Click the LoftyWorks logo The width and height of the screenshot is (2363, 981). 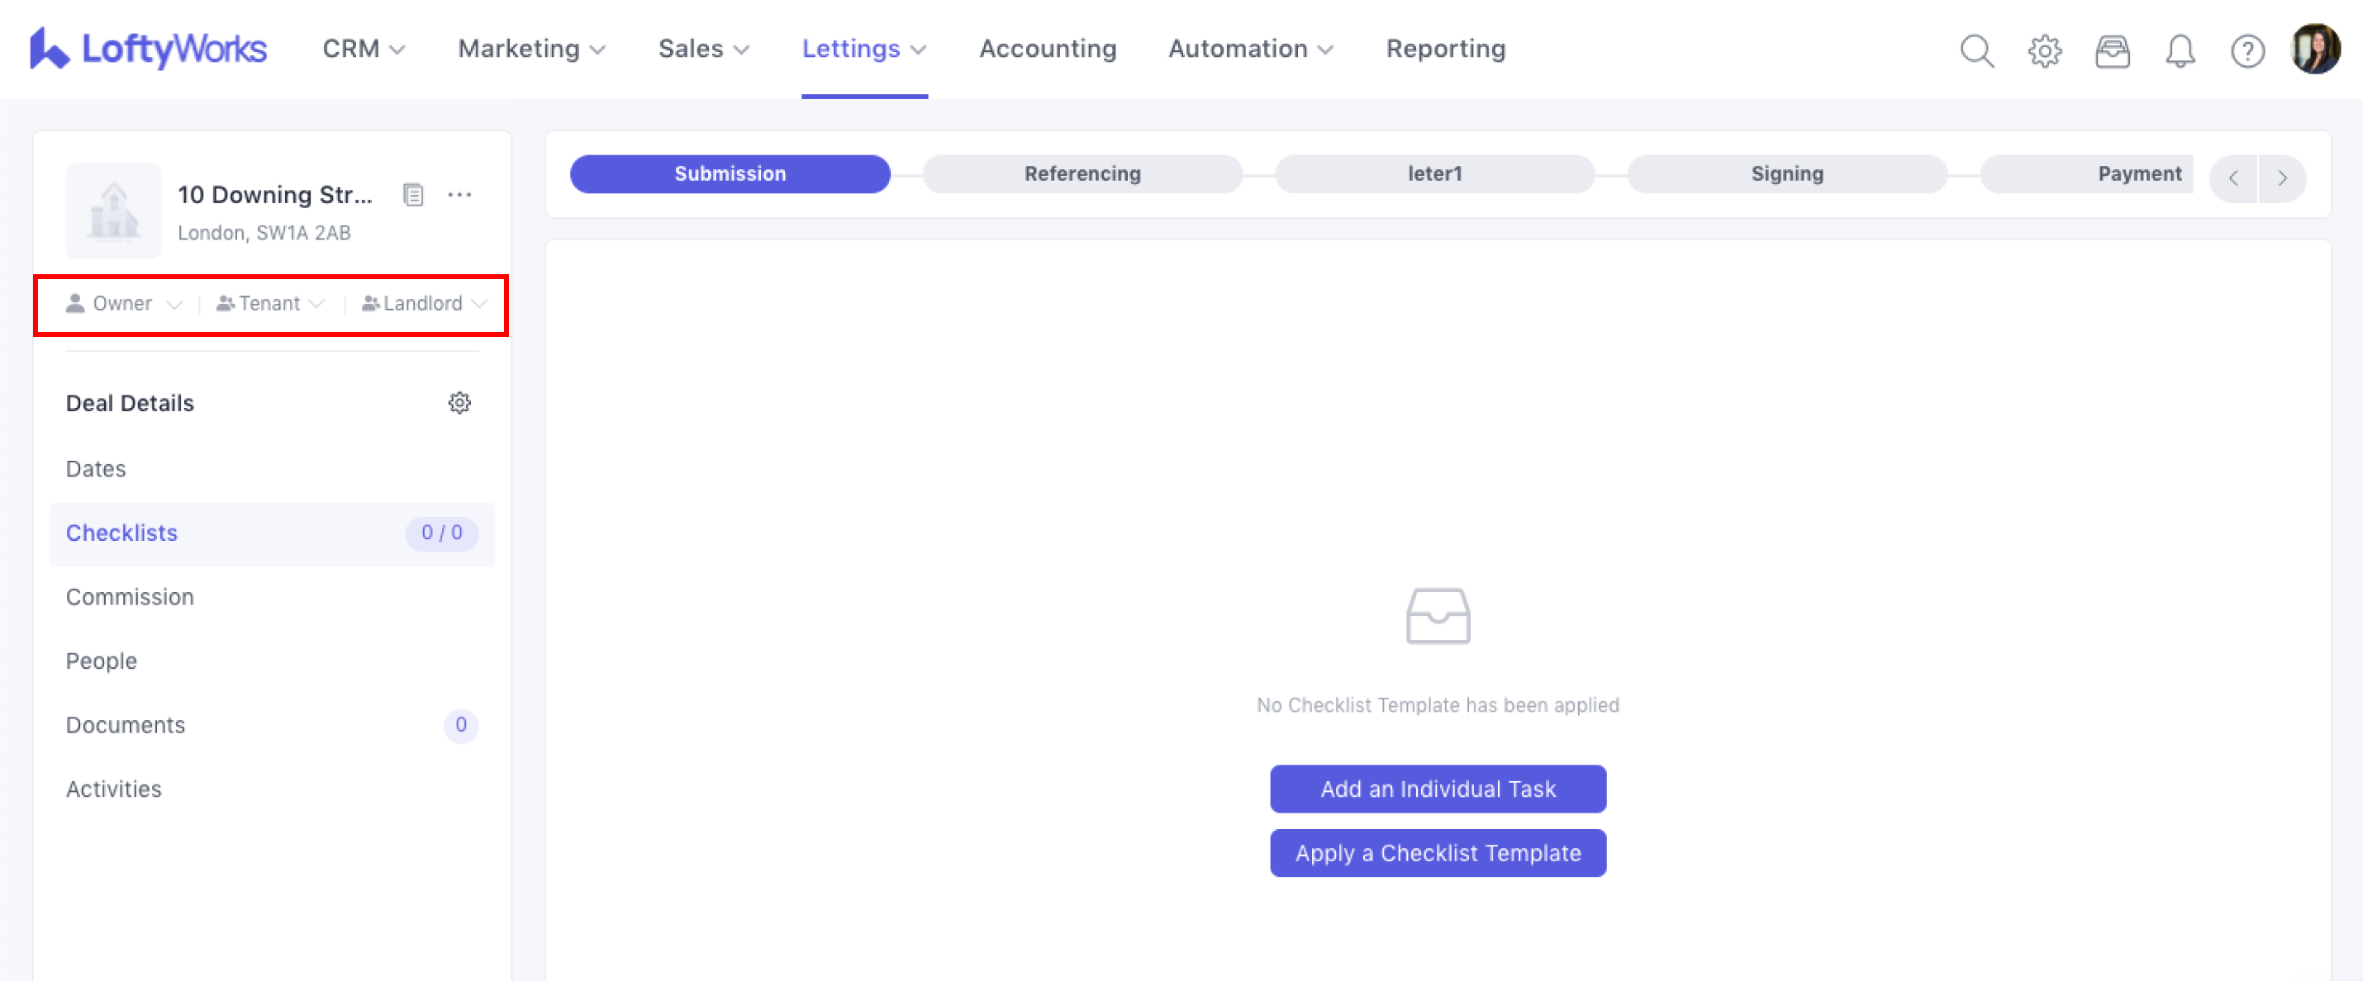click(149, 49)
